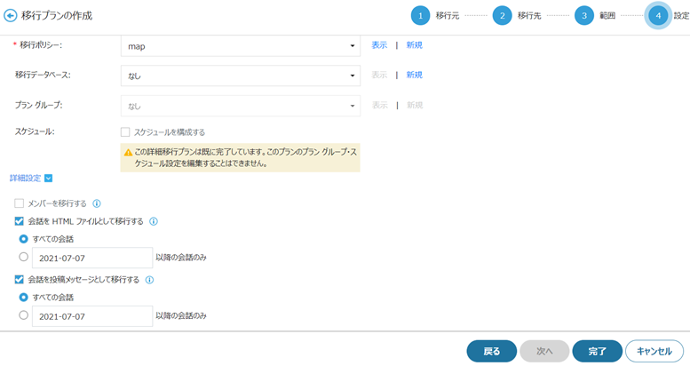Open the 移行ポリシー dropdown showing map

click(x=241, y=46)
